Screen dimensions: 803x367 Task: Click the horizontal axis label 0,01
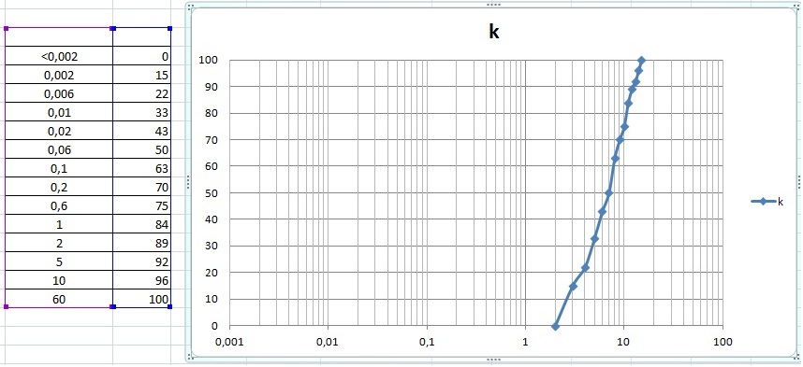coord(328,342)
